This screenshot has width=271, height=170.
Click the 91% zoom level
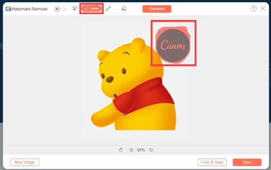click(141, 150)
